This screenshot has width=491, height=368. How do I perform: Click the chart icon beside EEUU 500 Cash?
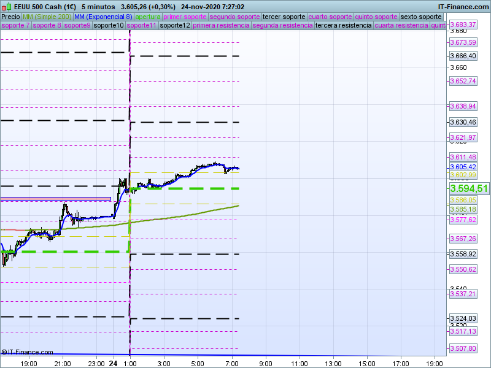click(x=5, y=6)
